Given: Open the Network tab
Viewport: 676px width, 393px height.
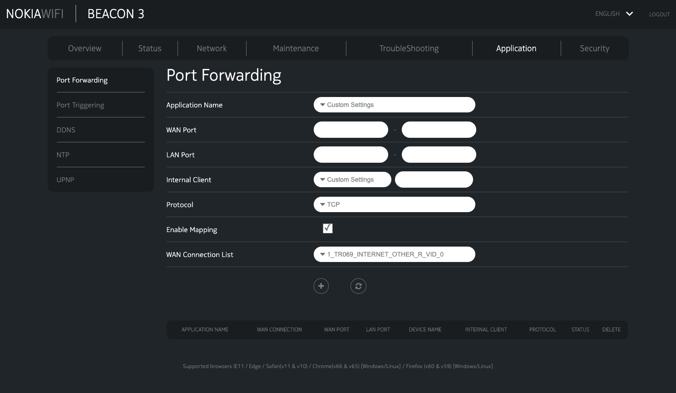Looking at the screenshot, I should [x=212, y=49].
